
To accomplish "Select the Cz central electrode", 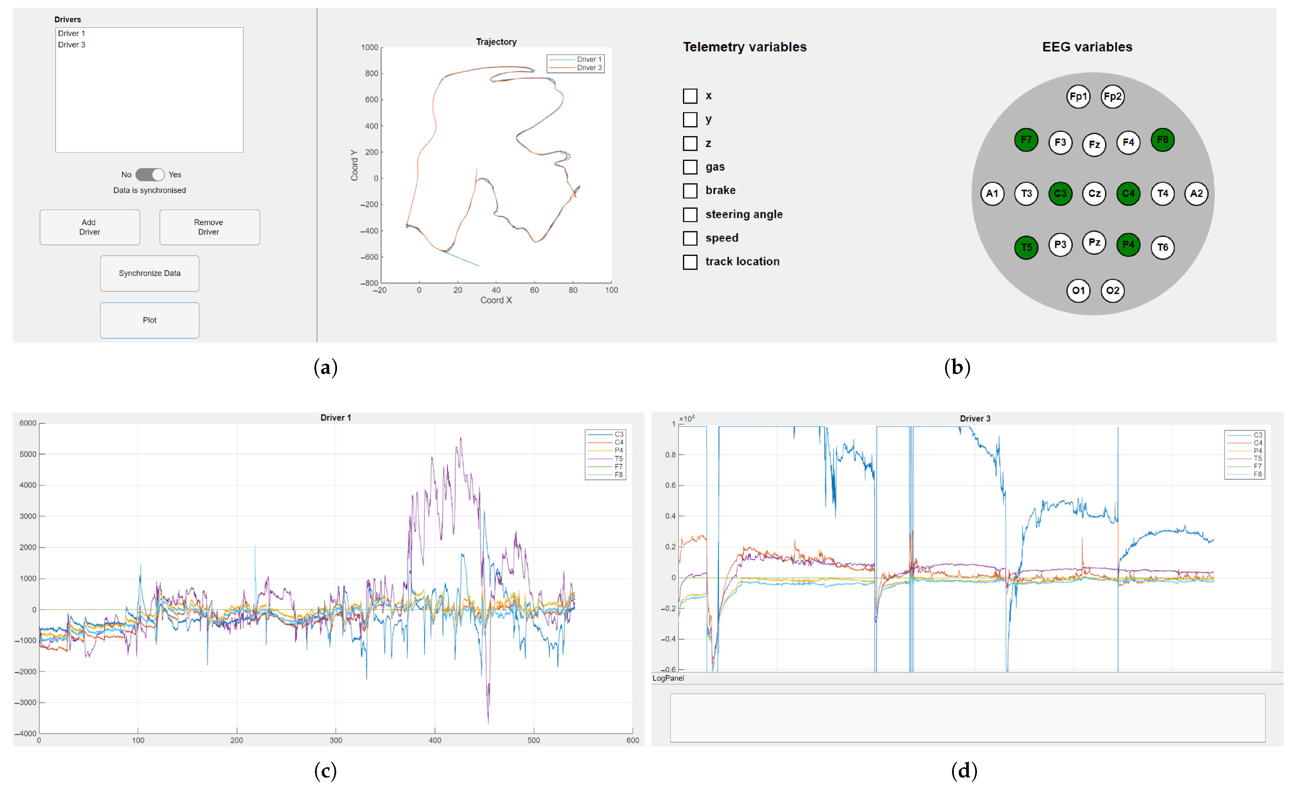I will [x=1094, y=193].
